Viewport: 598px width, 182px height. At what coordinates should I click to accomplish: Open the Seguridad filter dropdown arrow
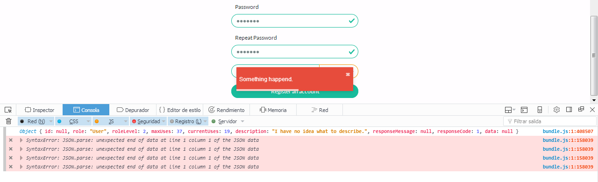pos(164,121)
